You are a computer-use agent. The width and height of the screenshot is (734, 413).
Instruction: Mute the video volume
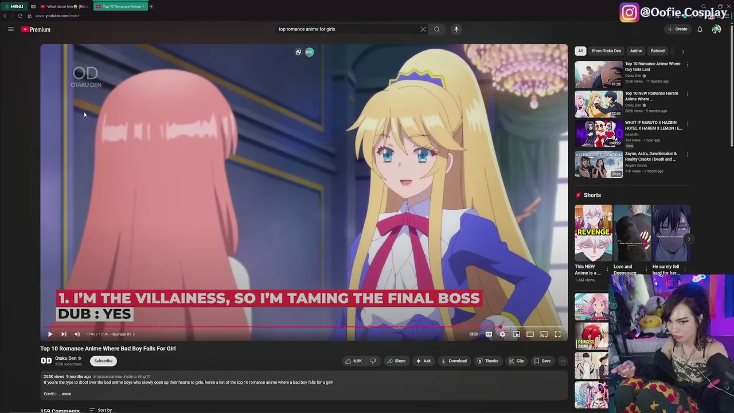coord(77,334)
